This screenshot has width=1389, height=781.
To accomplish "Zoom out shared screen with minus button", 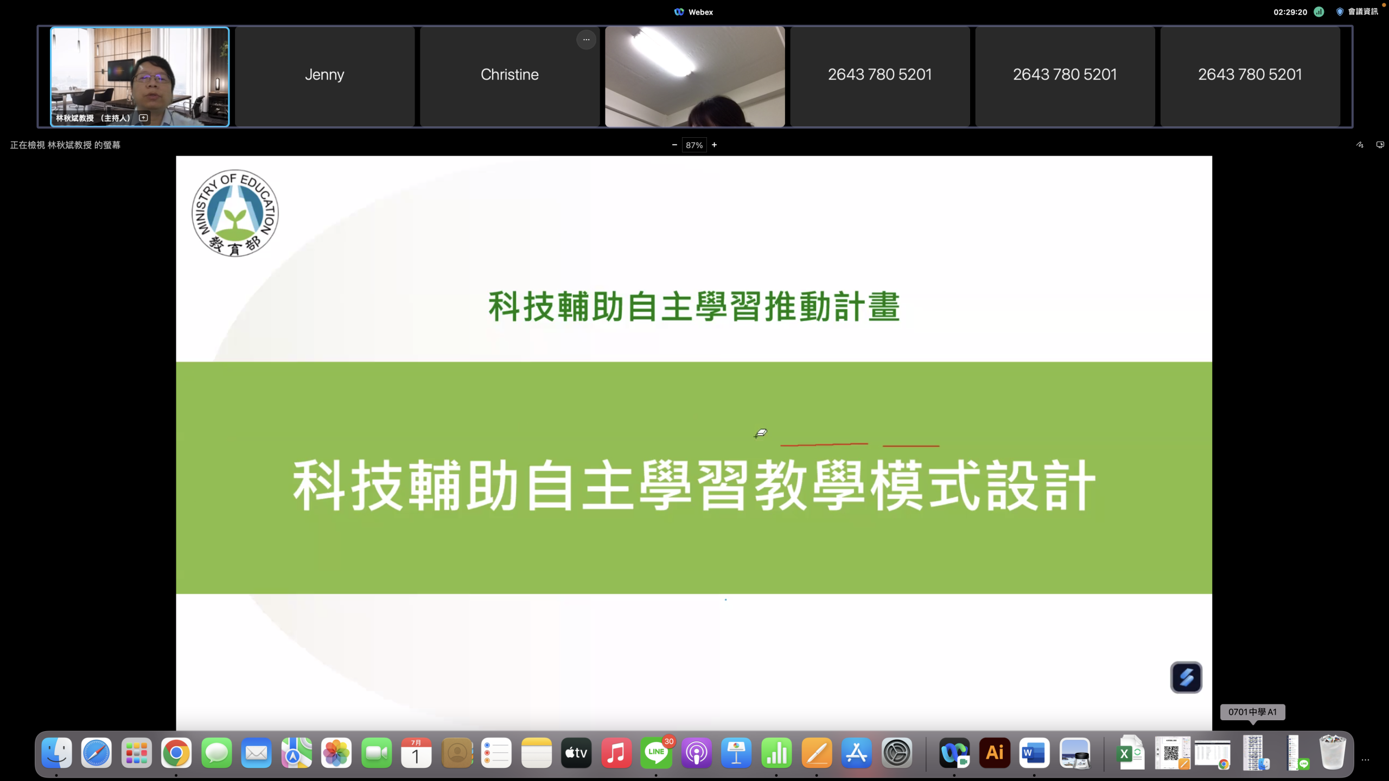I will [x=674, y=145].
